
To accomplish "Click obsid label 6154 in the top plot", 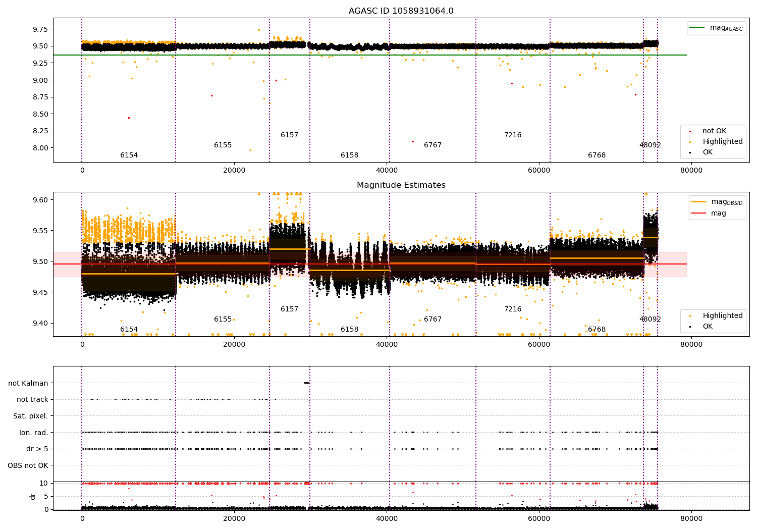I will pos(129,155).
